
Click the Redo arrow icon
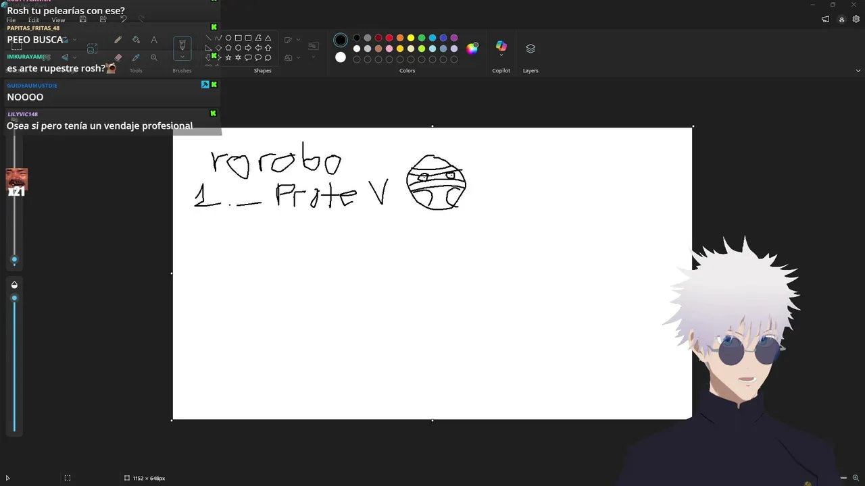[141, 20]
